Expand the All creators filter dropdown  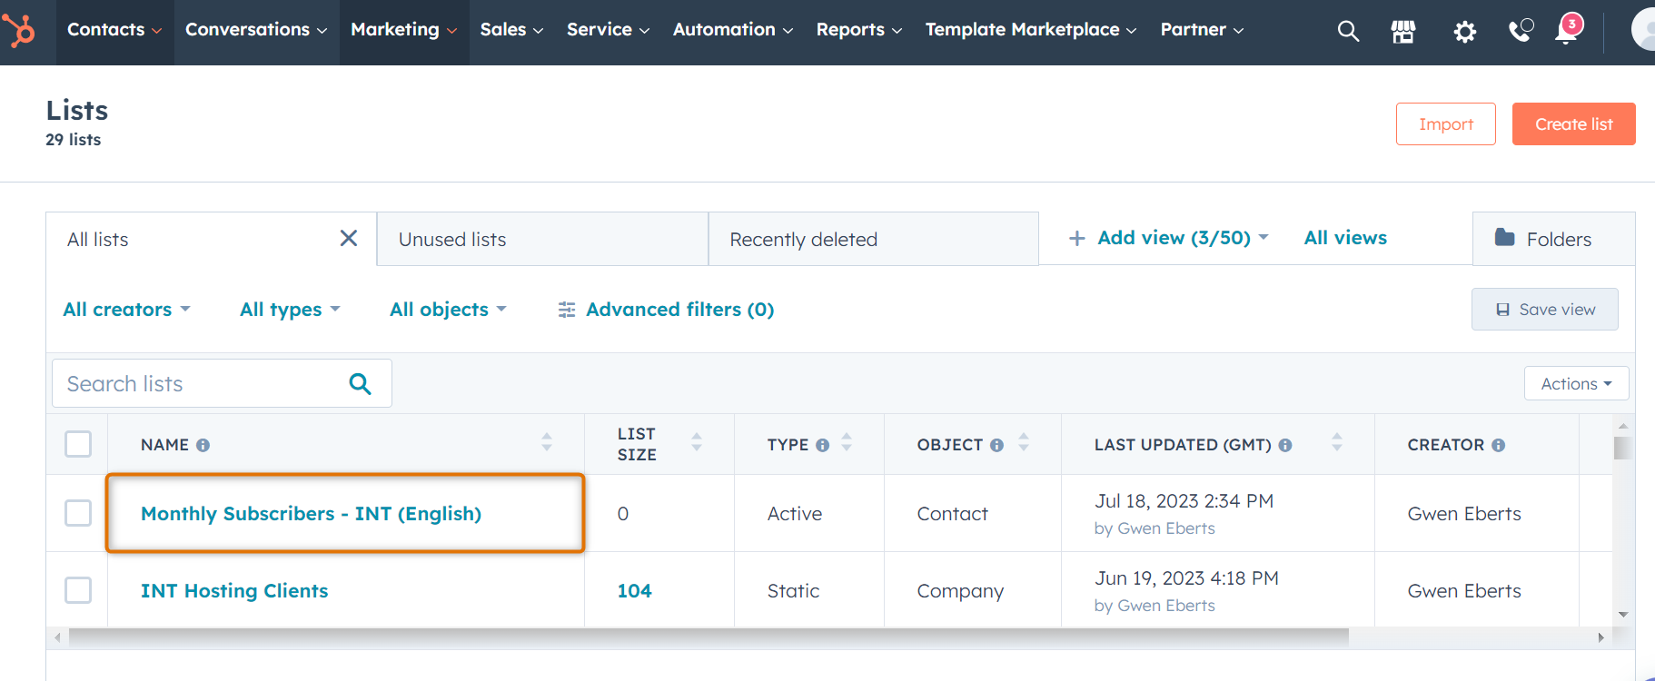[x=126, y=310]
